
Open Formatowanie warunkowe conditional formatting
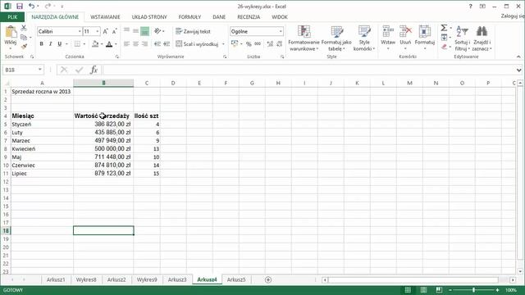304,39
